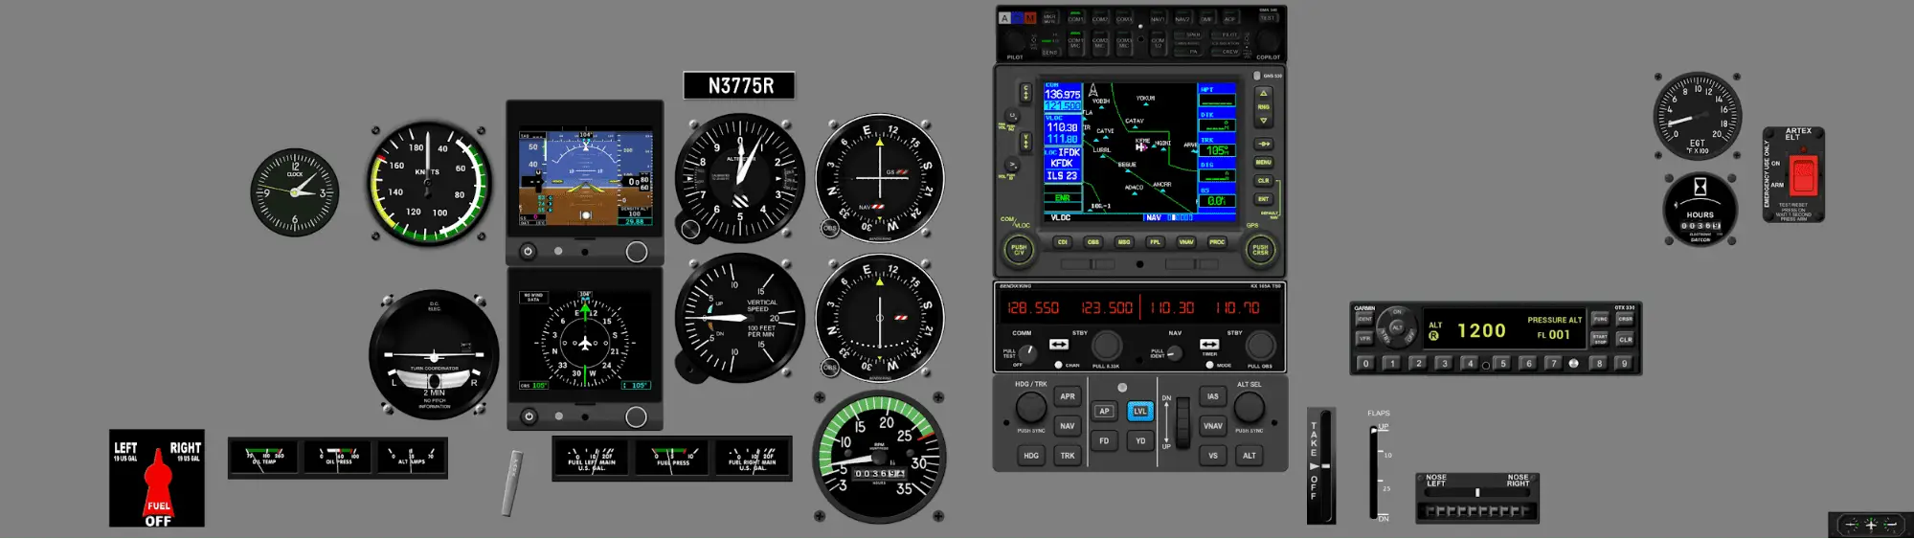Screen dimensions: 1914x539
Task: Click the GNS 530 FPL key
Action: pyautogui.click(x=1155, y=242)
